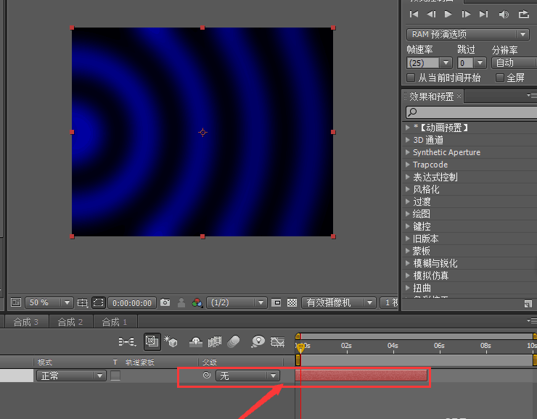Click the draft 3D cube icon
Image resolution: width=537 pixels, height=419 pixels.
click(x=171, y=341)
